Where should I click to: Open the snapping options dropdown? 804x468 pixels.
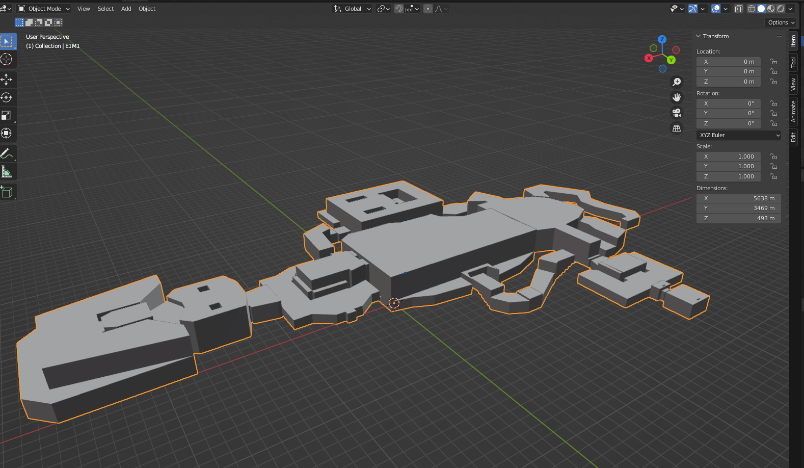click(412, 9)
